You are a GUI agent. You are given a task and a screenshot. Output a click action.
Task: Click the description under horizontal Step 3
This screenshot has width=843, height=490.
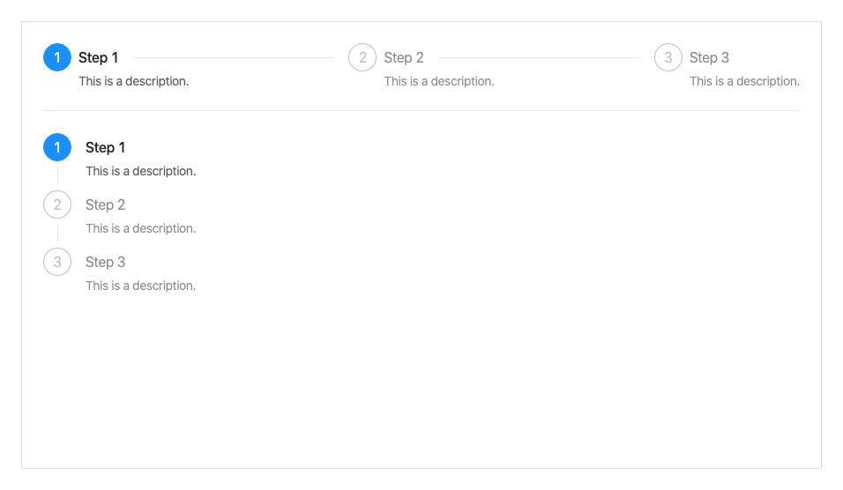click(x=744, y=81)
